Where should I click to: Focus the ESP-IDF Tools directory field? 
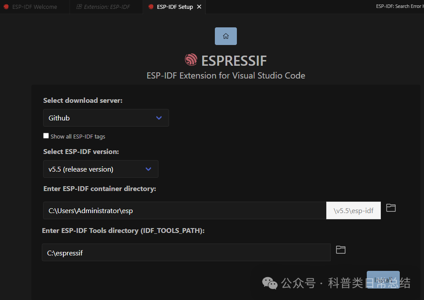[x=186, y=253]
